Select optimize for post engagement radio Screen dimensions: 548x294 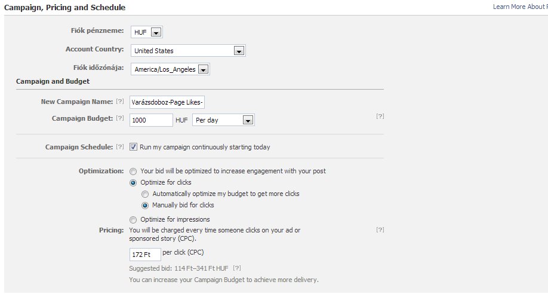tap(134, 171)
